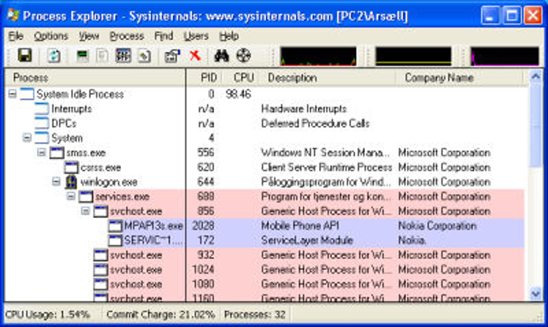Sort by the Description column header
The image size is (548, 327).
pyautogui.click(x=327, y=78)
